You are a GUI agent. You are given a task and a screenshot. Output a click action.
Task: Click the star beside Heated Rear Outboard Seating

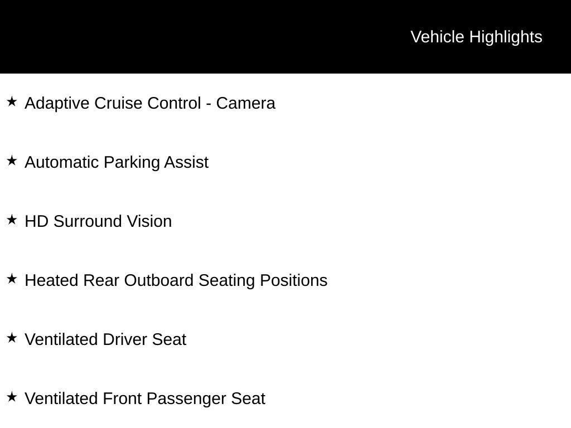12,279
